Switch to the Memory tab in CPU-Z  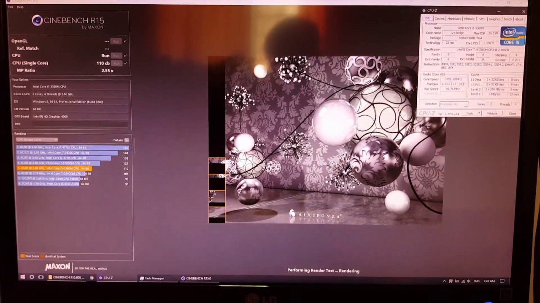(x=469, y=19)
